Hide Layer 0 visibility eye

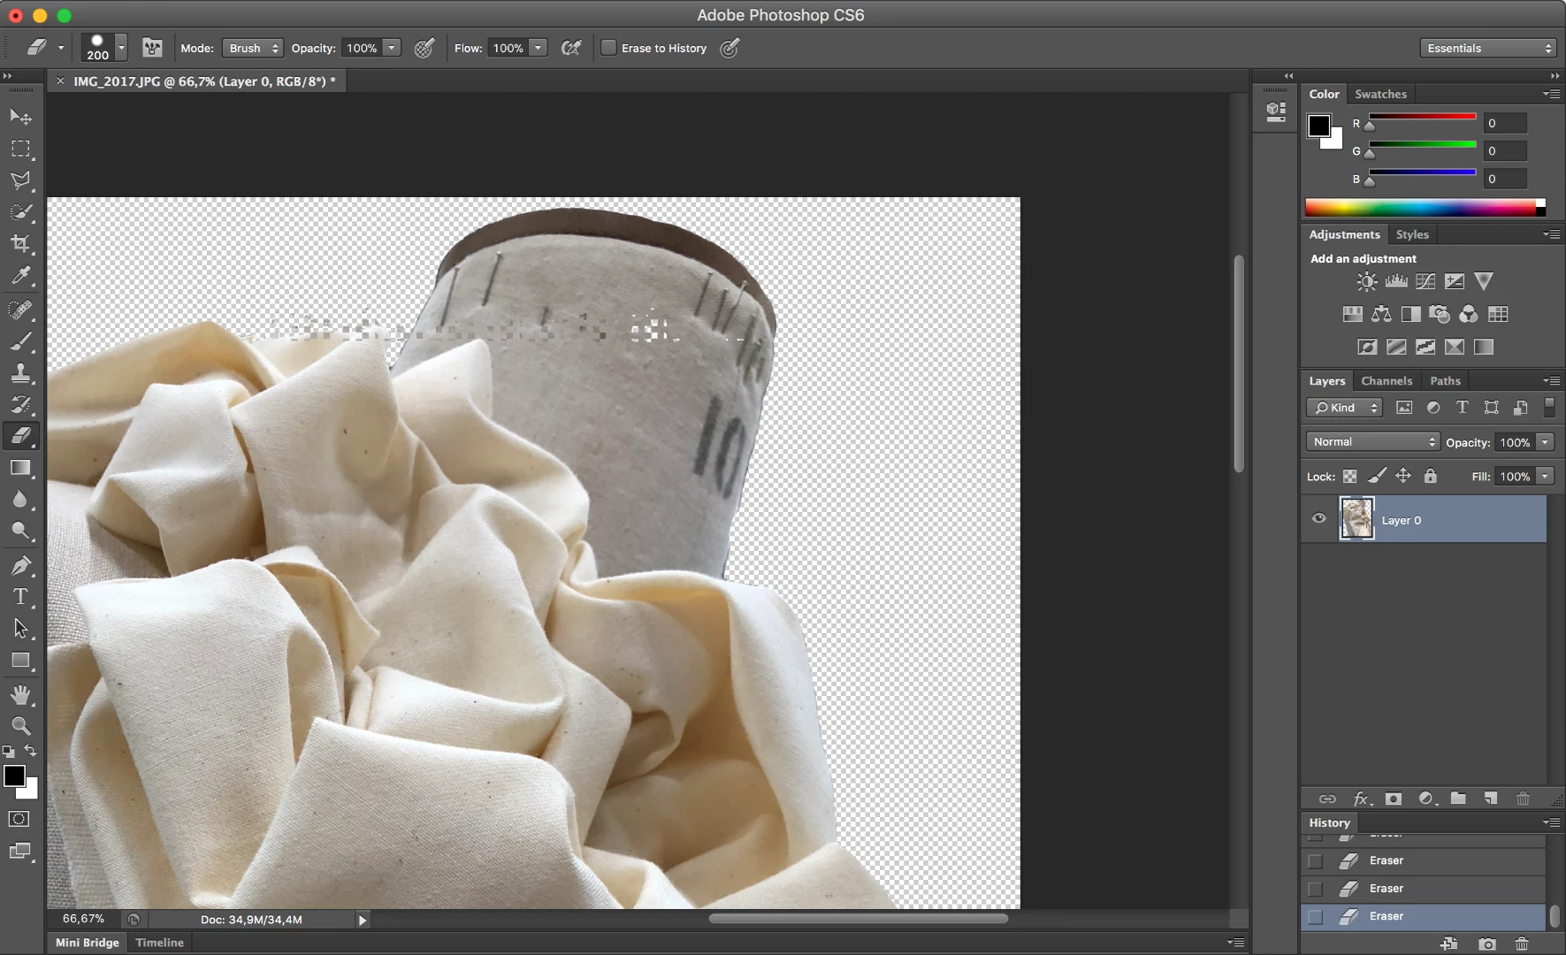[x=1318, y=519]
